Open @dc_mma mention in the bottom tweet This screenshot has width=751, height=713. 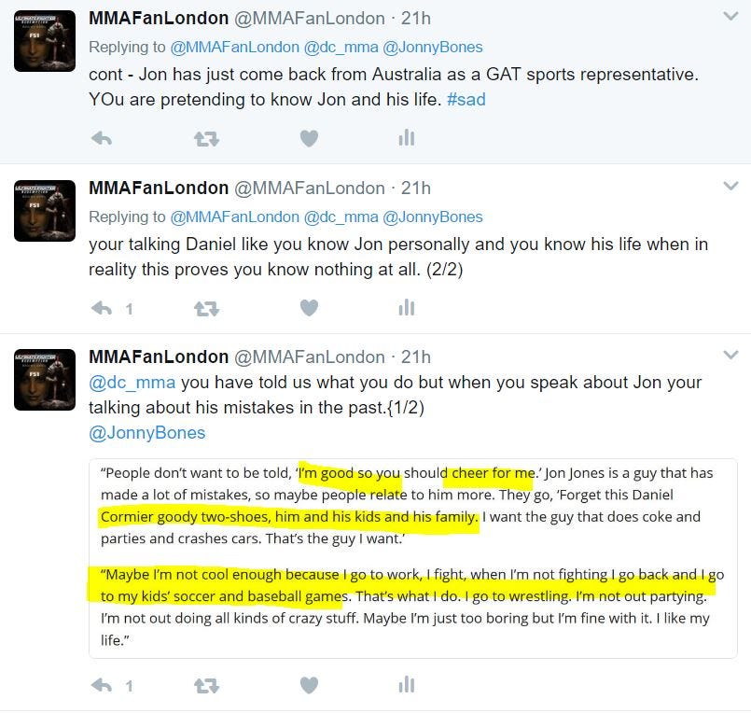132,383
